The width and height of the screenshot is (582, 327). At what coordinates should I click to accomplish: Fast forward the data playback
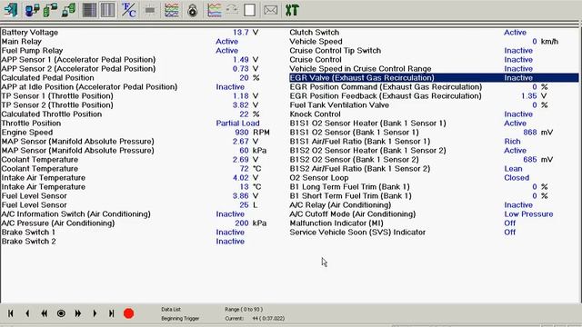[x=78, y=313]
